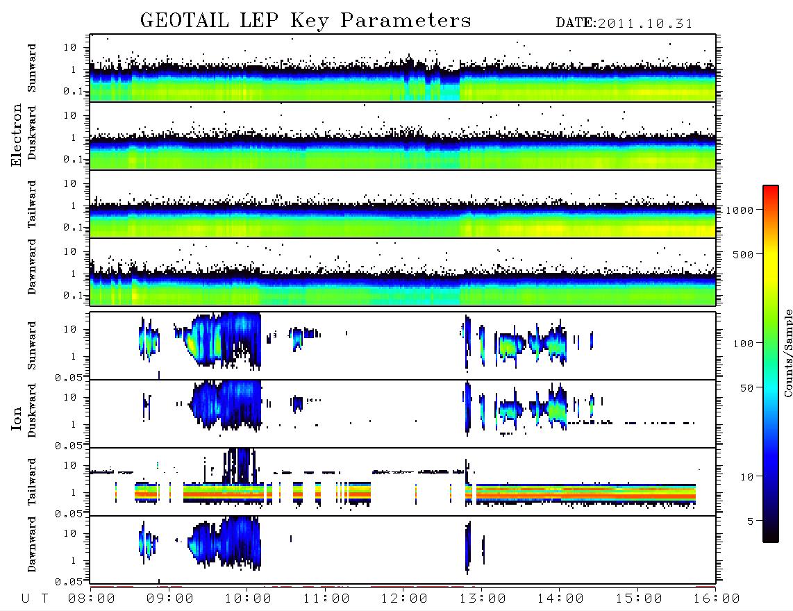This screenshot has width=793, height=611.
Task: Select the vertical 'Electron' group label
Action: 16,135
